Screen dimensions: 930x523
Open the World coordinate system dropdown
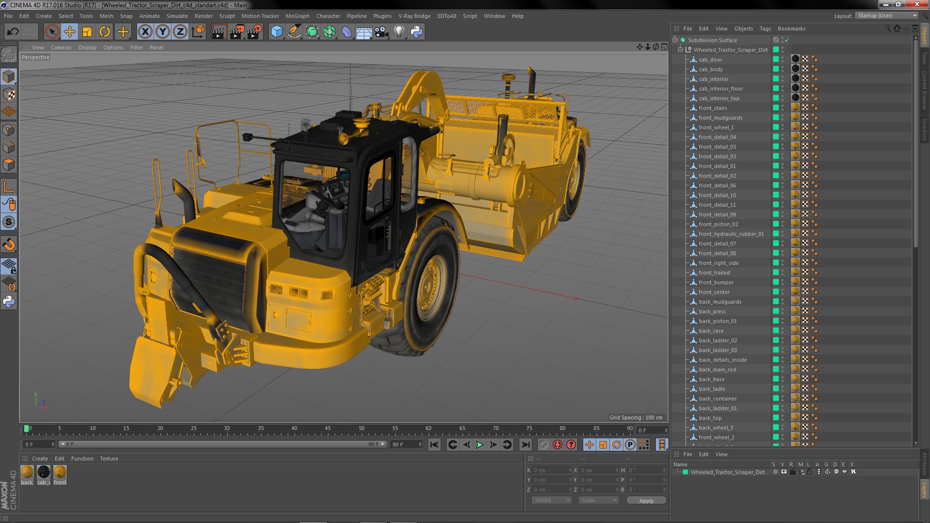(x=551, y=501)
